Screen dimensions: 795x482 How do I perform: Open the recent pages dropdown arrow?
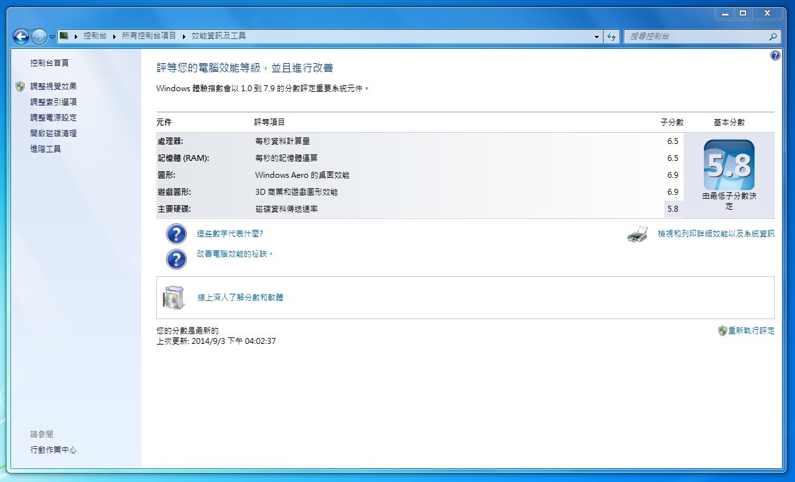[52, 37]
